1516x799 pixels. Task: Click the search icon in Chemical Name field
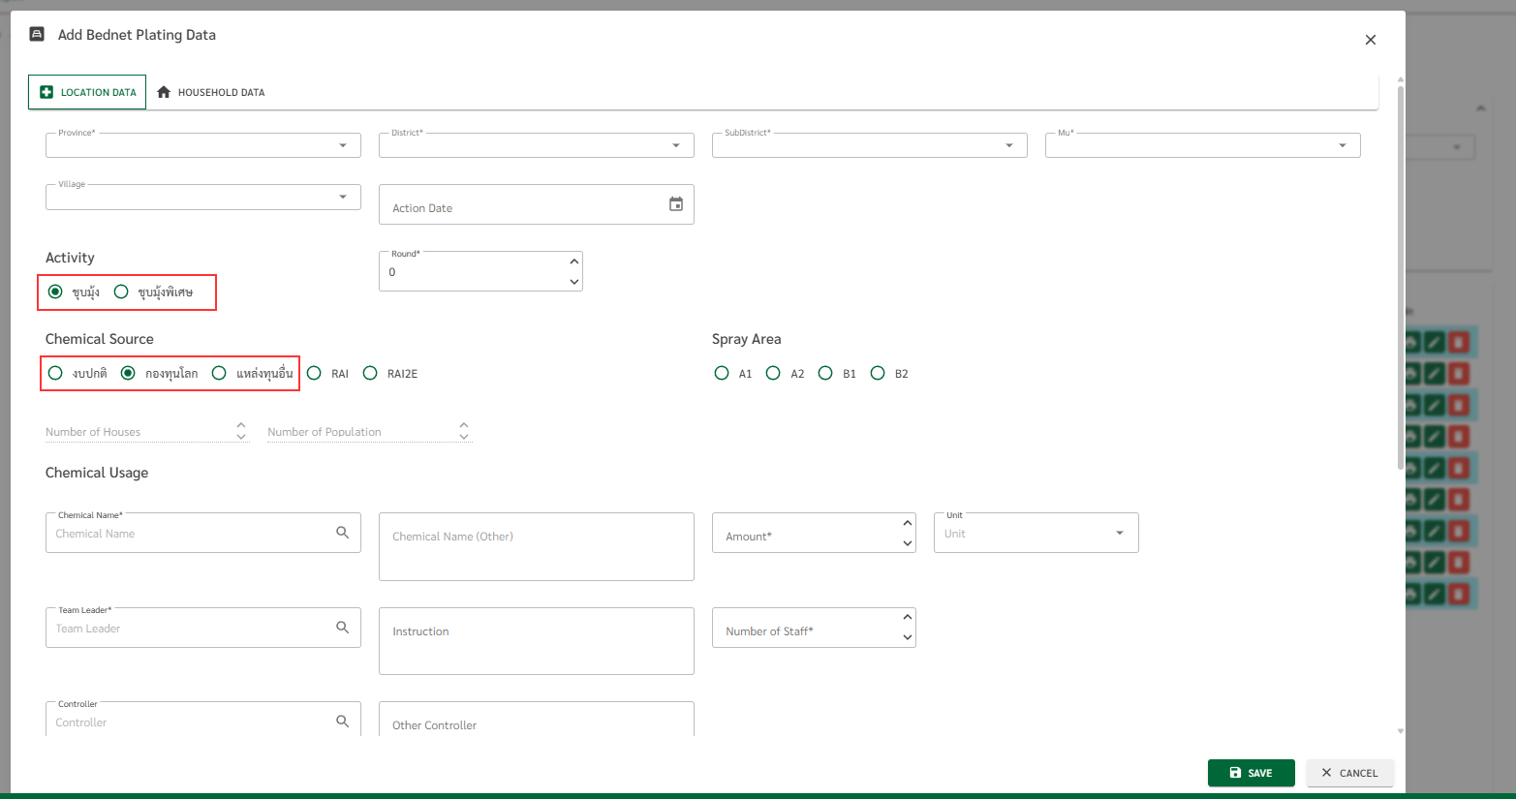[x=342, y=533]
